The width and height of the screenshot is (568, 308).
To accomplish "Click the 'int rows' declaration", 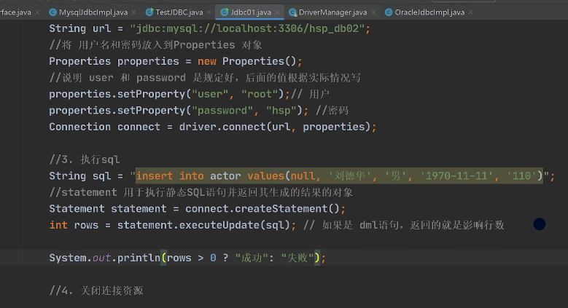I will (74, 225).
